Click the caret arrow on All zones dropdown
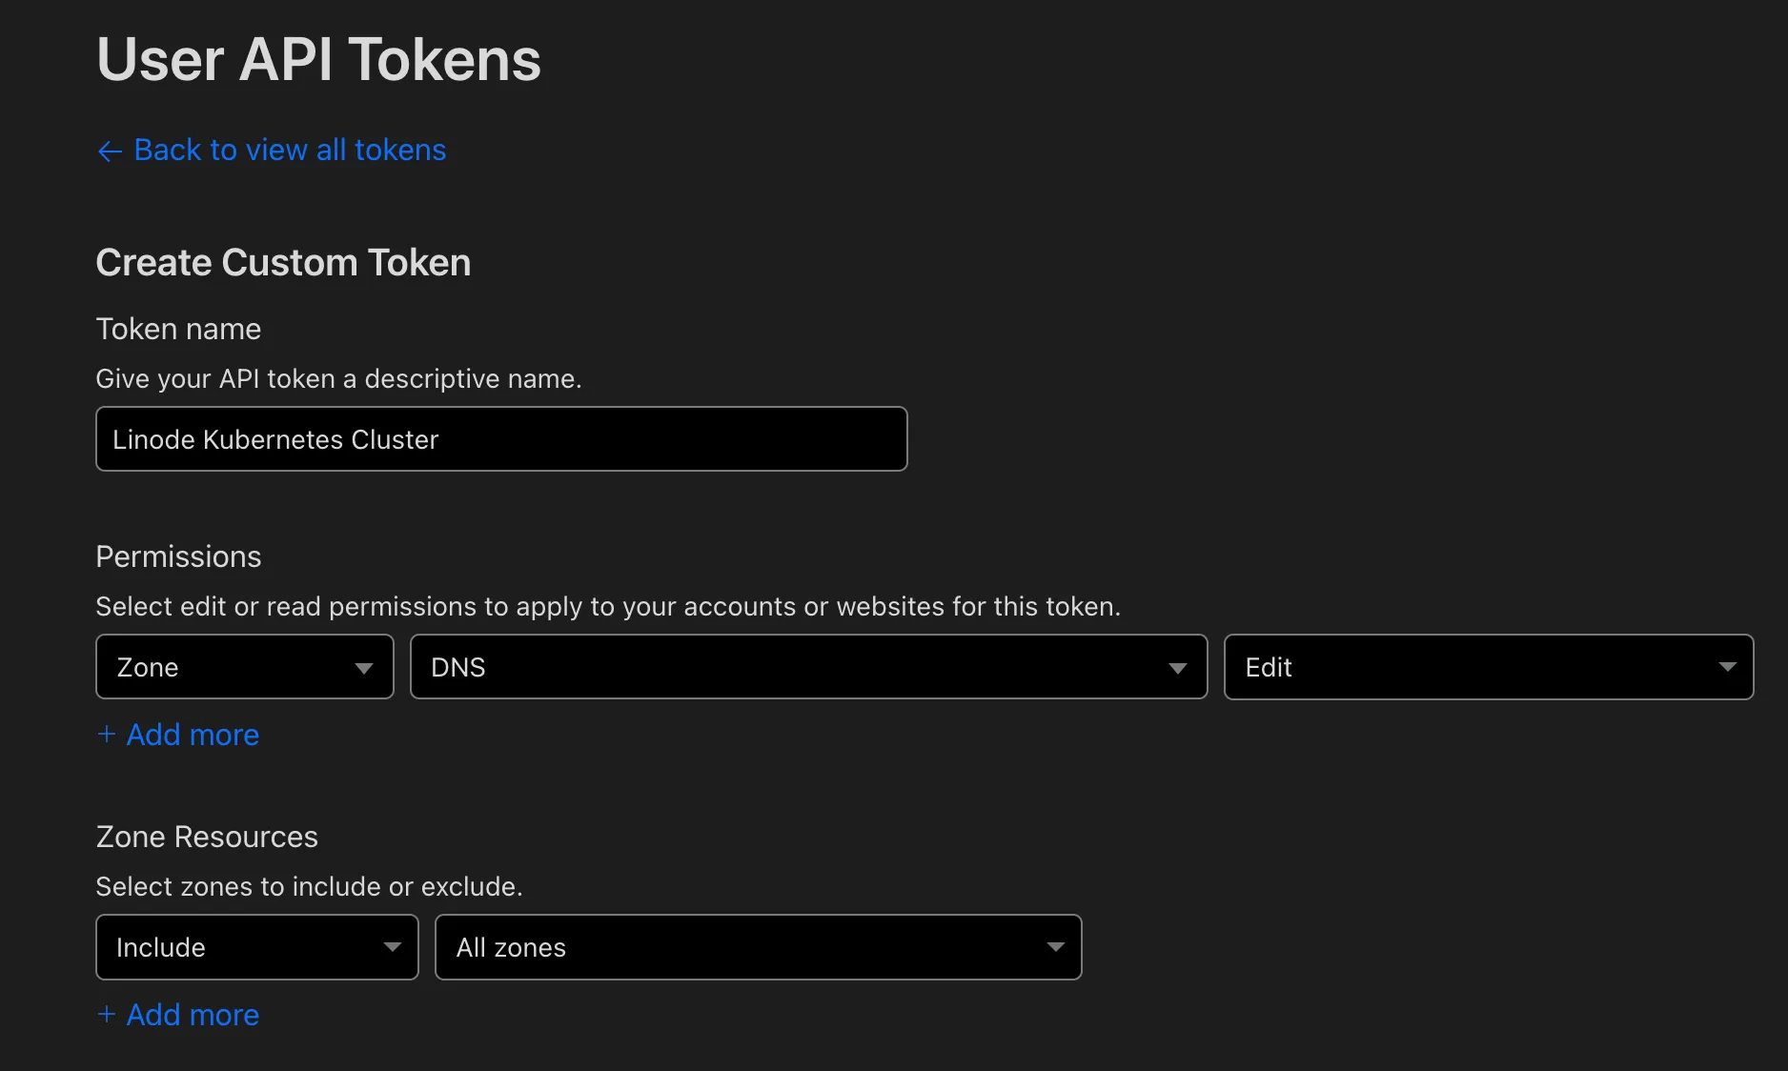The image size is (1788, 1071). coord(1055,947)
